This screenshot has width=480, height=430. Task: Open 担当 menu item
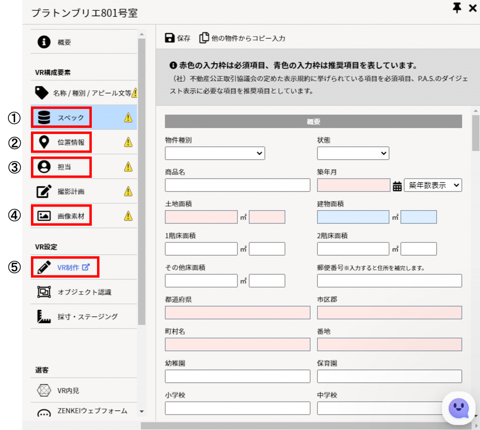(x=83, y=167)
